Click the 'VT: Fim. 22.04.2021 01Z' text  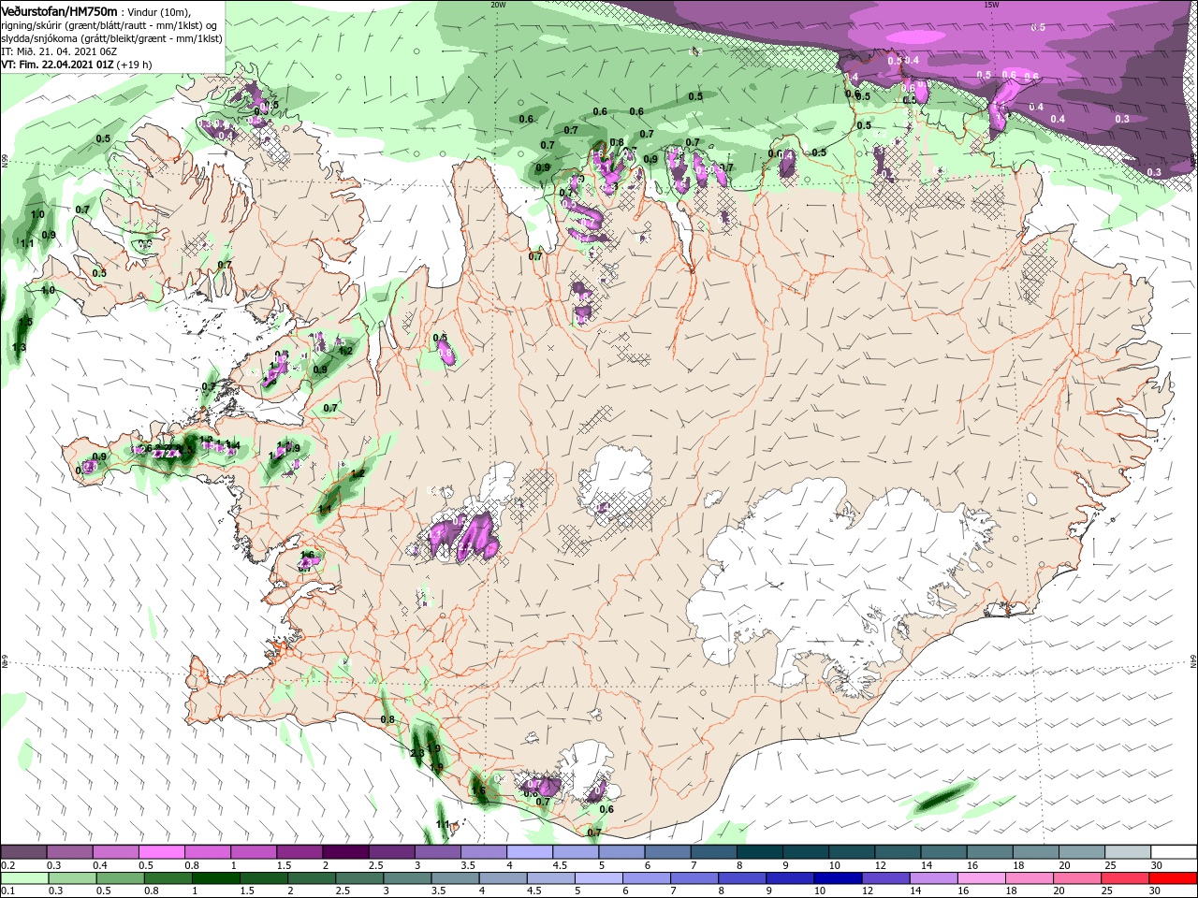point(57,65)
